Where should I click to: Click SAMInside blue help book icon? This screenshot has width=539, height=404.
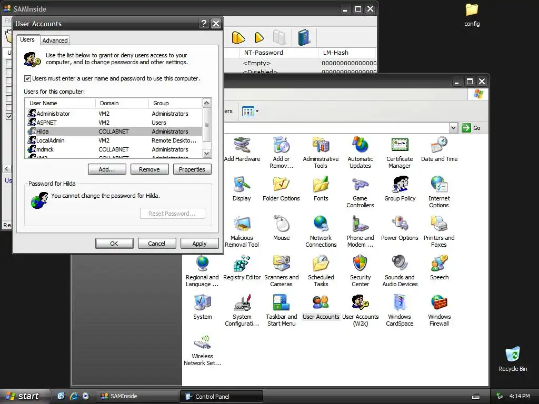pos(304,37)
